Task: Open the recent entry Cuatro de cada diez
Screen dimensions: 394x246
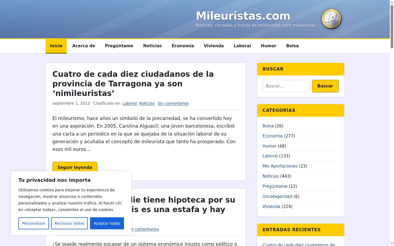Action: click(x=299, y=244)
